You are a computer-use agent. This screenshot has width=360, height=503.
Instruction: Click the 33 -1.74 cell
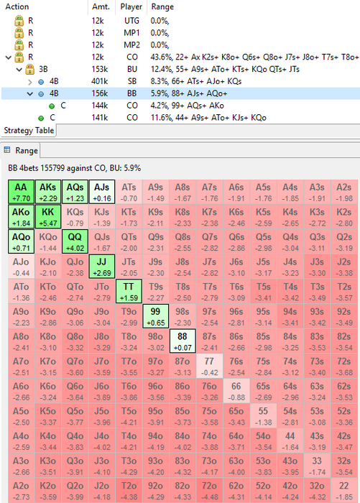317,466
